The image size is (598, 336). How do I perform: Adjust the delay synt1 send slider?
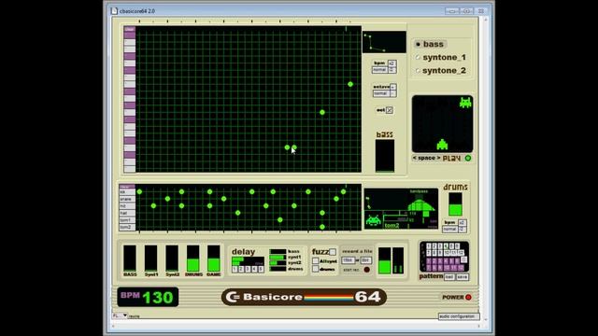pyautogui.click(x=278, y=258)
